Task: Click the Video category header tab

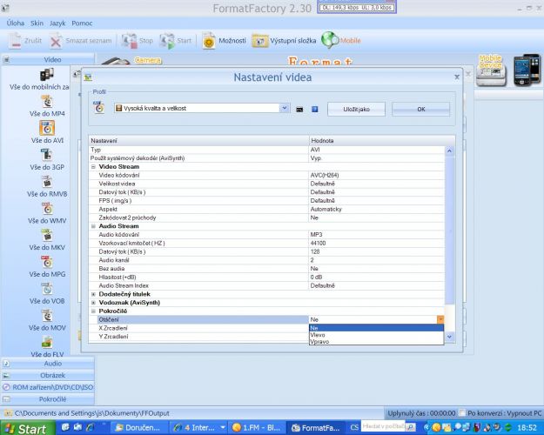Action: 48,60
